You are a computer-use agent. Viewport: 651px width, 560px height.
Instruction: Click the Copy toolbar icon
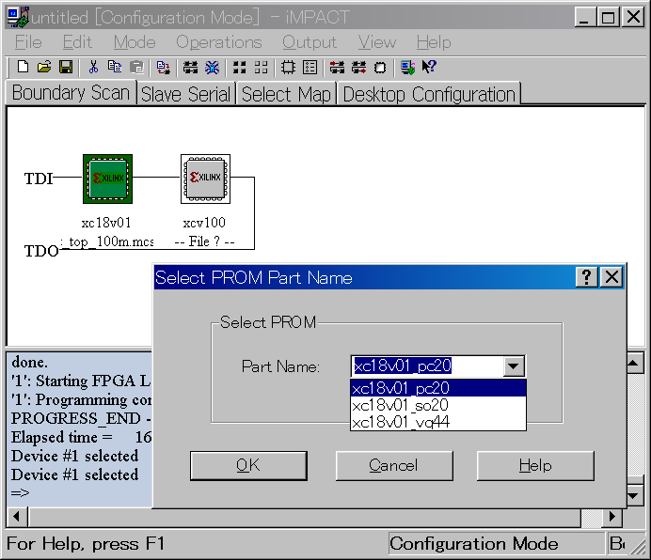[115, 67]
